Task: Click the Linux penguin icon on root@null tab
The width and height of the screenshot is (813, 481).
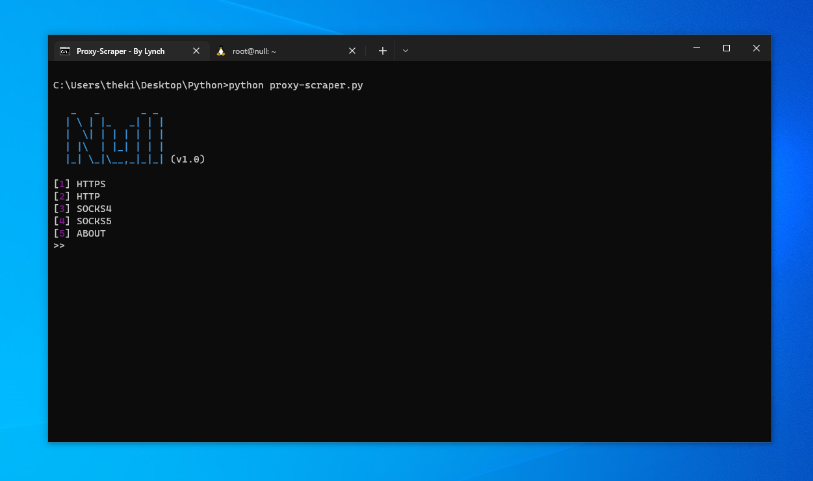Action: [x=221, y=51]
